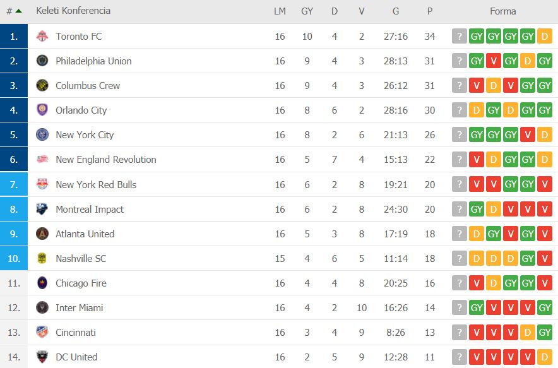Open the Montreal Impact team page
This screenshot has width=558, height=368.
tap(90, 209)
